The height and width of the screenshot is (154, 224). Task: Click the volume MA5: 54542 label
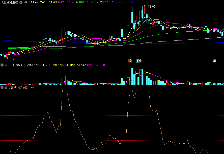click(78, 65)
